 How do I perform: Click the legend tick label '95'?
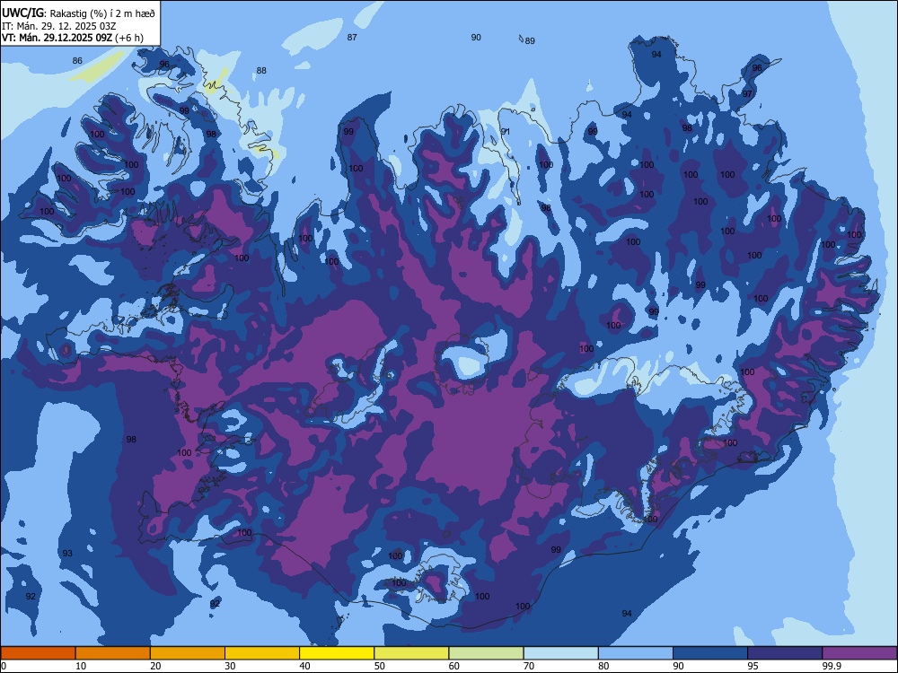click(x=753, y=666)
